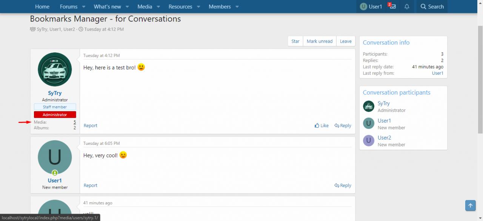Click the alerts bell icon
The height and width of the screenshot is (221, 483).
[x=407, y=6]
